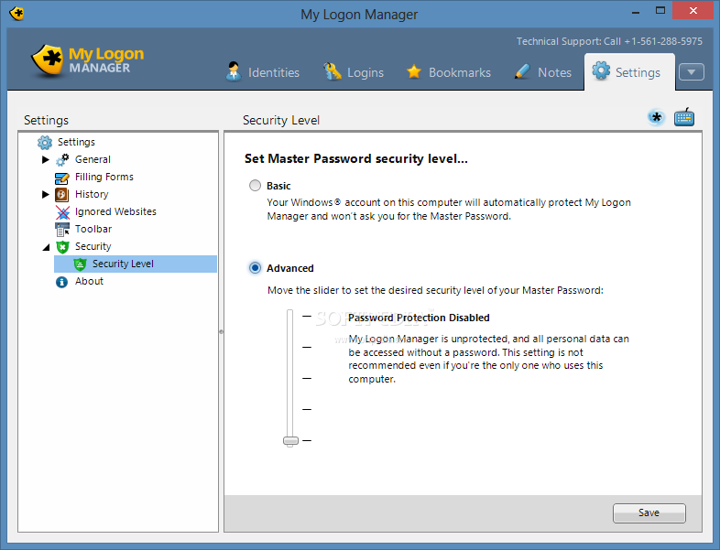
Task: Expand the General tree node
Action: [x=46, y=159]
